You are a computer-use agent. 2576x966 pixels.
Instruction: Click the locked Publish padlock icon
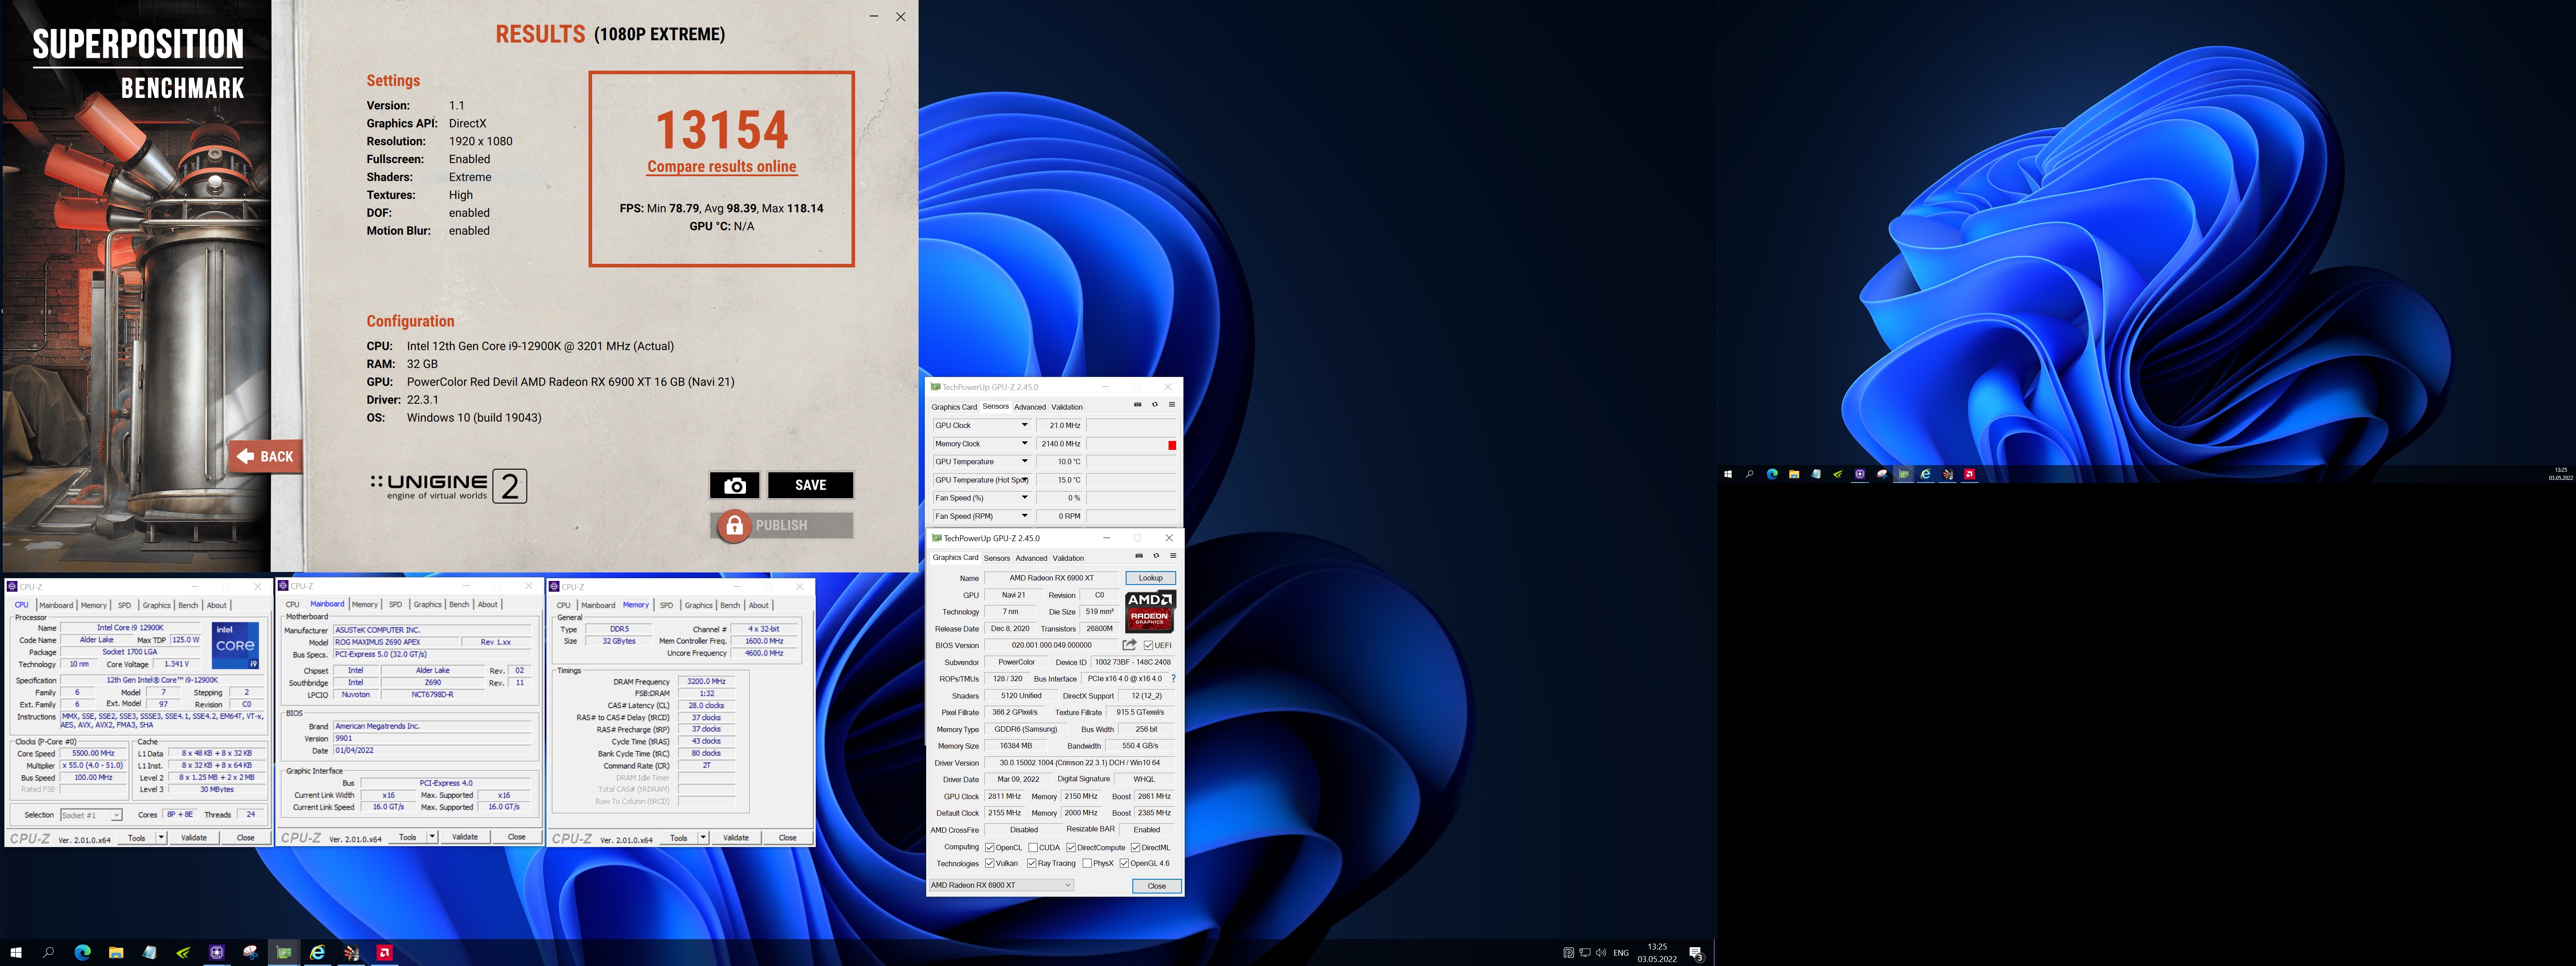(734, 525)
